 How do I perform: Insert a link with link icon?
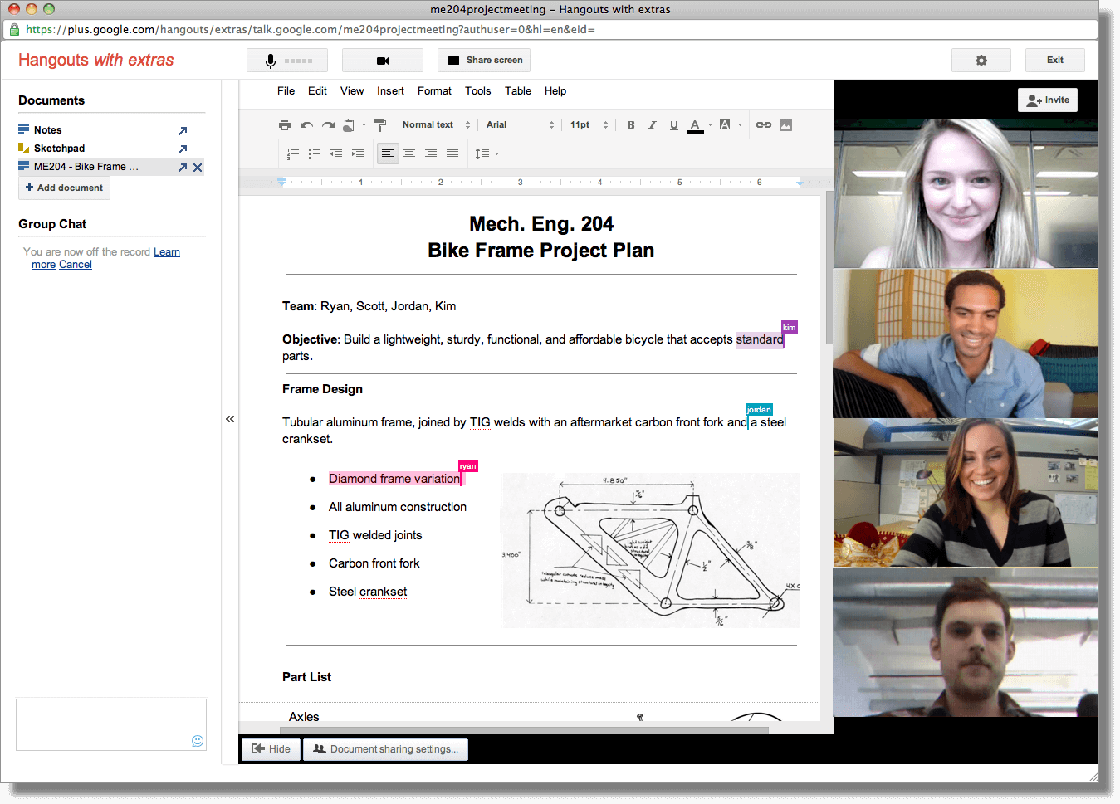click(x=764, y=125)
